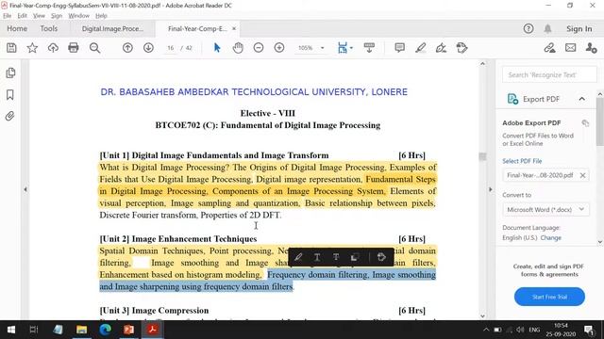The image size is (604, 339).
Task: Go to the next page arrow
Action: [x=148, y=48]
